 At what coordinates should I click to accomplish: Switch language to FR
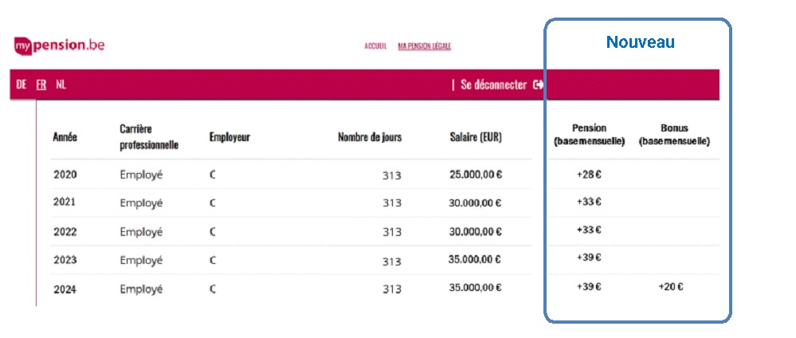[x=41, y=84]
